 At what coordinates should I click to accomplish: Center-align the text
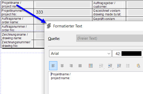[62, 66]
